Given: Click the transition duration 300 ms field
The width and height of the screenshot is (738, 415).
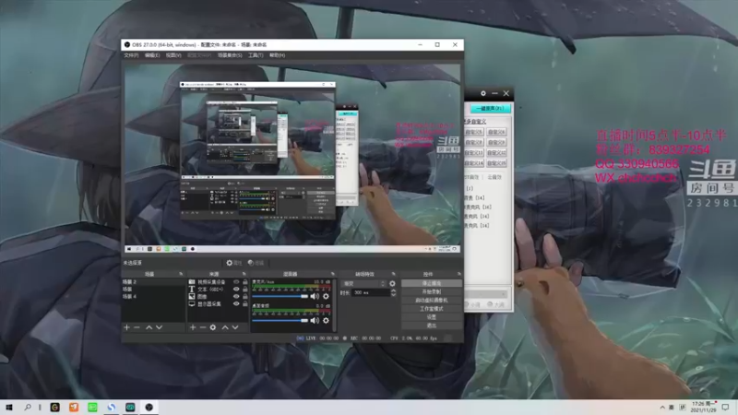Looking at the screenshot, I should (371, 292).
